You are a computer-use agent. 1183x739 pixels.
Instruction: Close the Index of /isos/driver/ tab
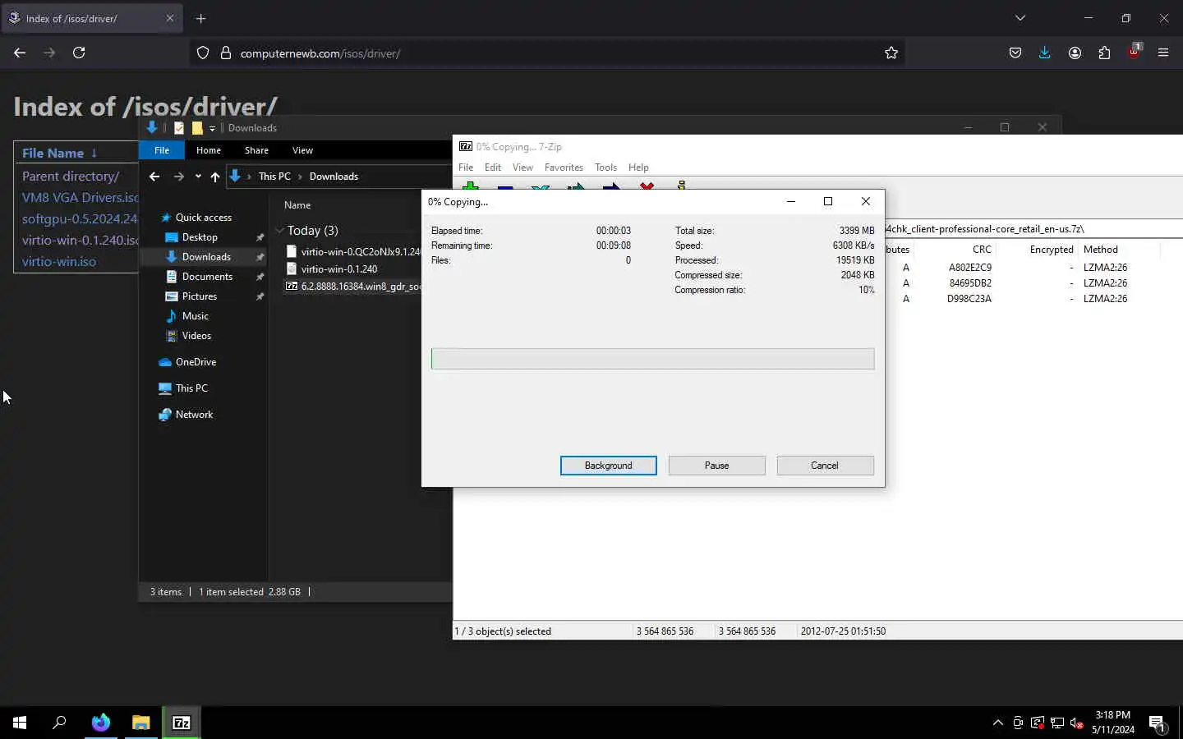click(x=170, y=18)
